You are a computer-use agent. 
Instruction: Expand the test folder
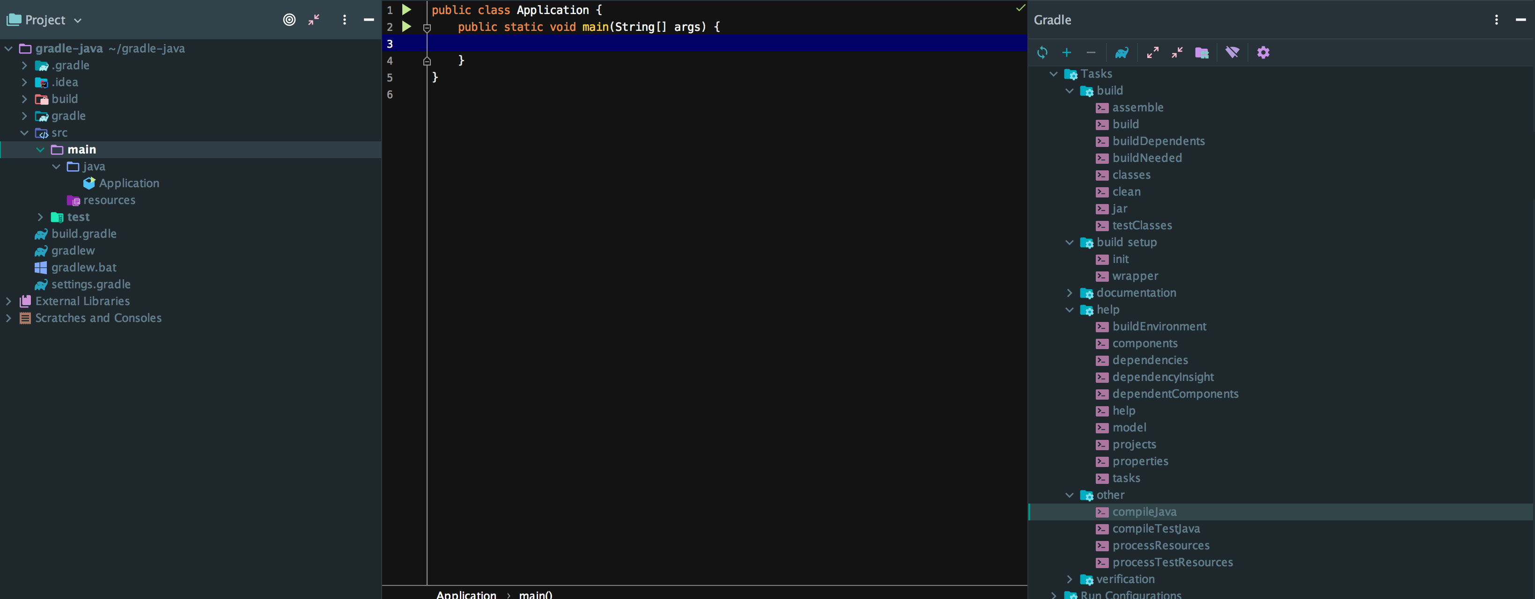pyautogui.click(x=40, y=217)
